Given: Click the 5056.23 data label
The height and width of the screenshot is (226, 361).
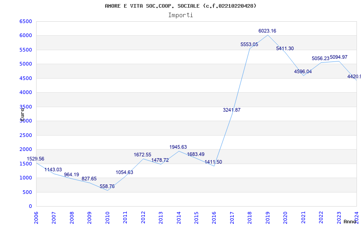Looking at the screenshot, I should click(321, 59).
